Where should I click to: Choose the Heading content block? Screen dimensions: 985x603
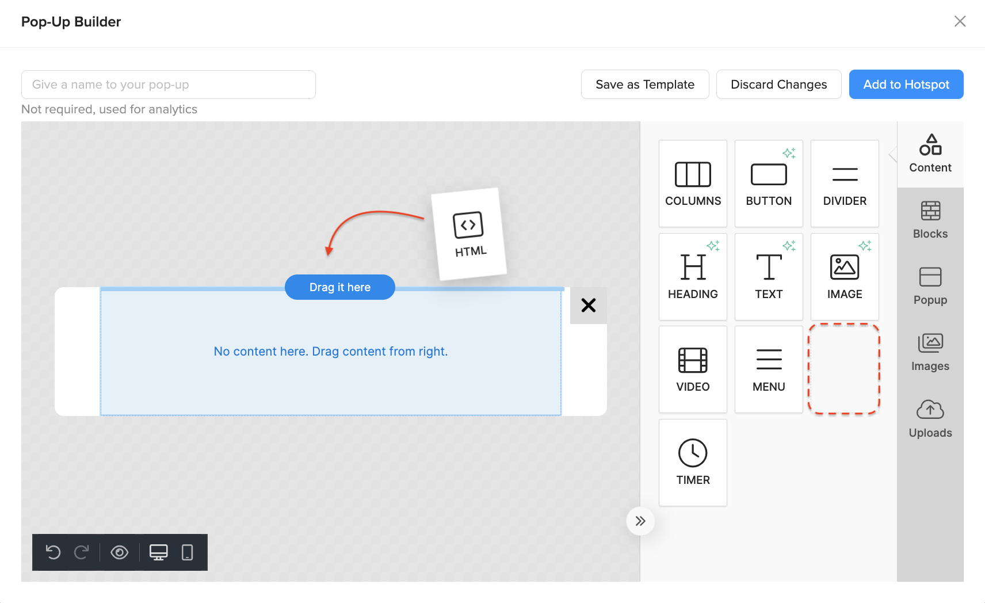tap(693, 277)
